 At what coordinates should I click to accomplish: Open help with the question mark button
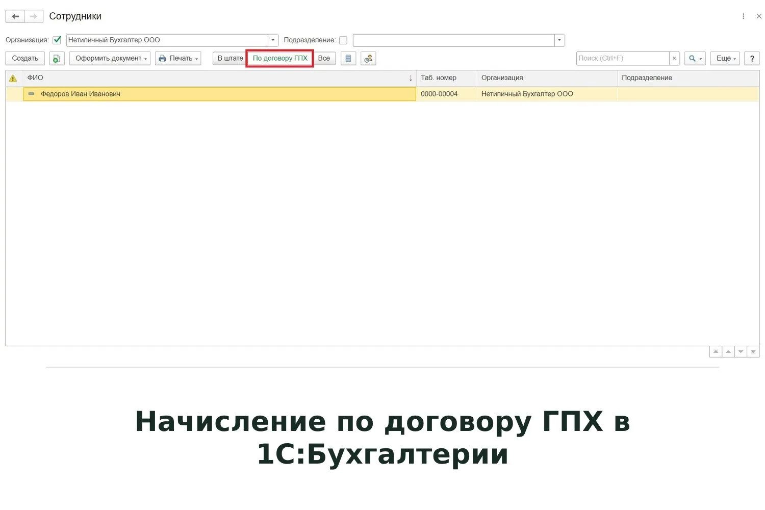[752, 59]
